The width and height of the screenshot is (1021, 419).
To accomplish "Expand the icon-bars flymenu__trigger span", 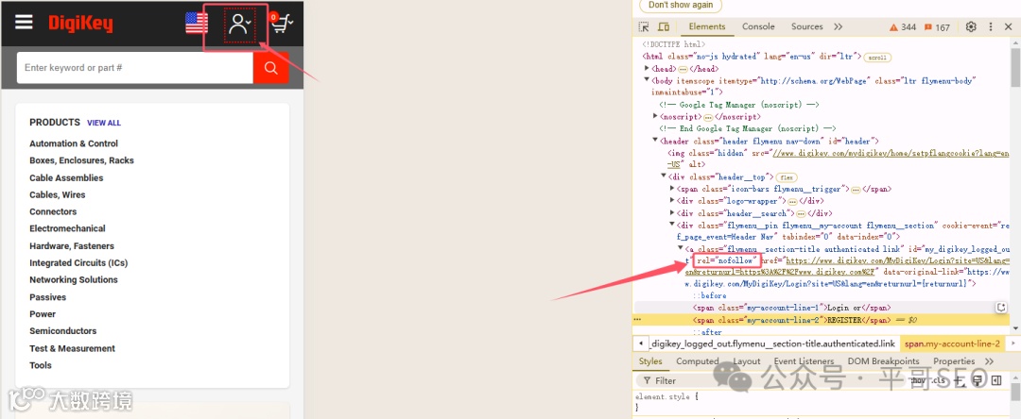I will click(x=672, y=189).
